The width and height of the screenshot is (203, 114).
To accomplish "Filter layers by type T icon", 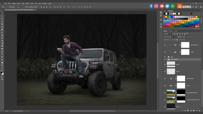I will [180, 34].
